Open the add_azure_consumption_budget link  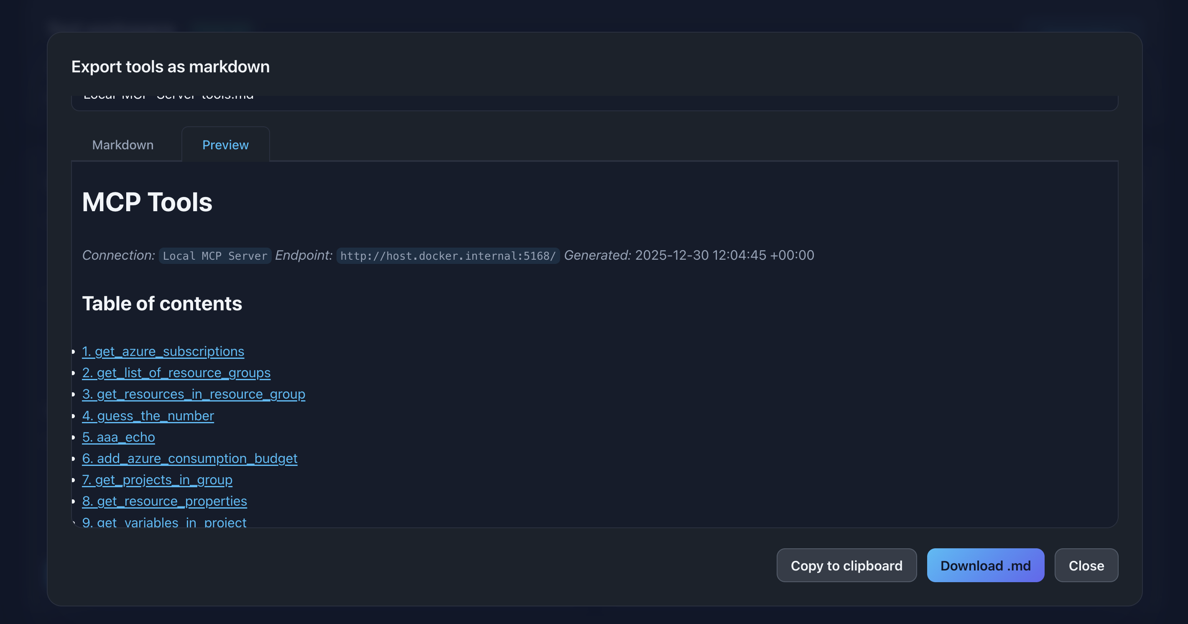[190, 458]
